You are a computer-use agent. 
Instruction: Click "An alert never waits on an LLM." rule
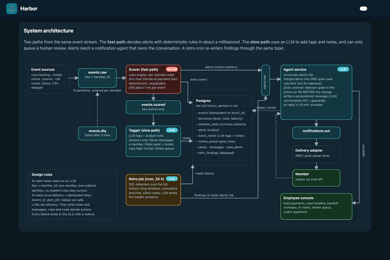(x=54, y=181)
